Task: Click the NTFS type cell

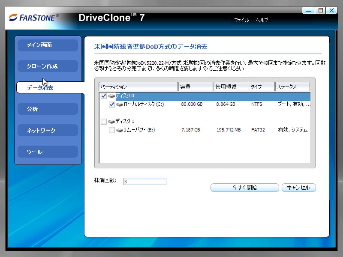Action: [256, 104]
